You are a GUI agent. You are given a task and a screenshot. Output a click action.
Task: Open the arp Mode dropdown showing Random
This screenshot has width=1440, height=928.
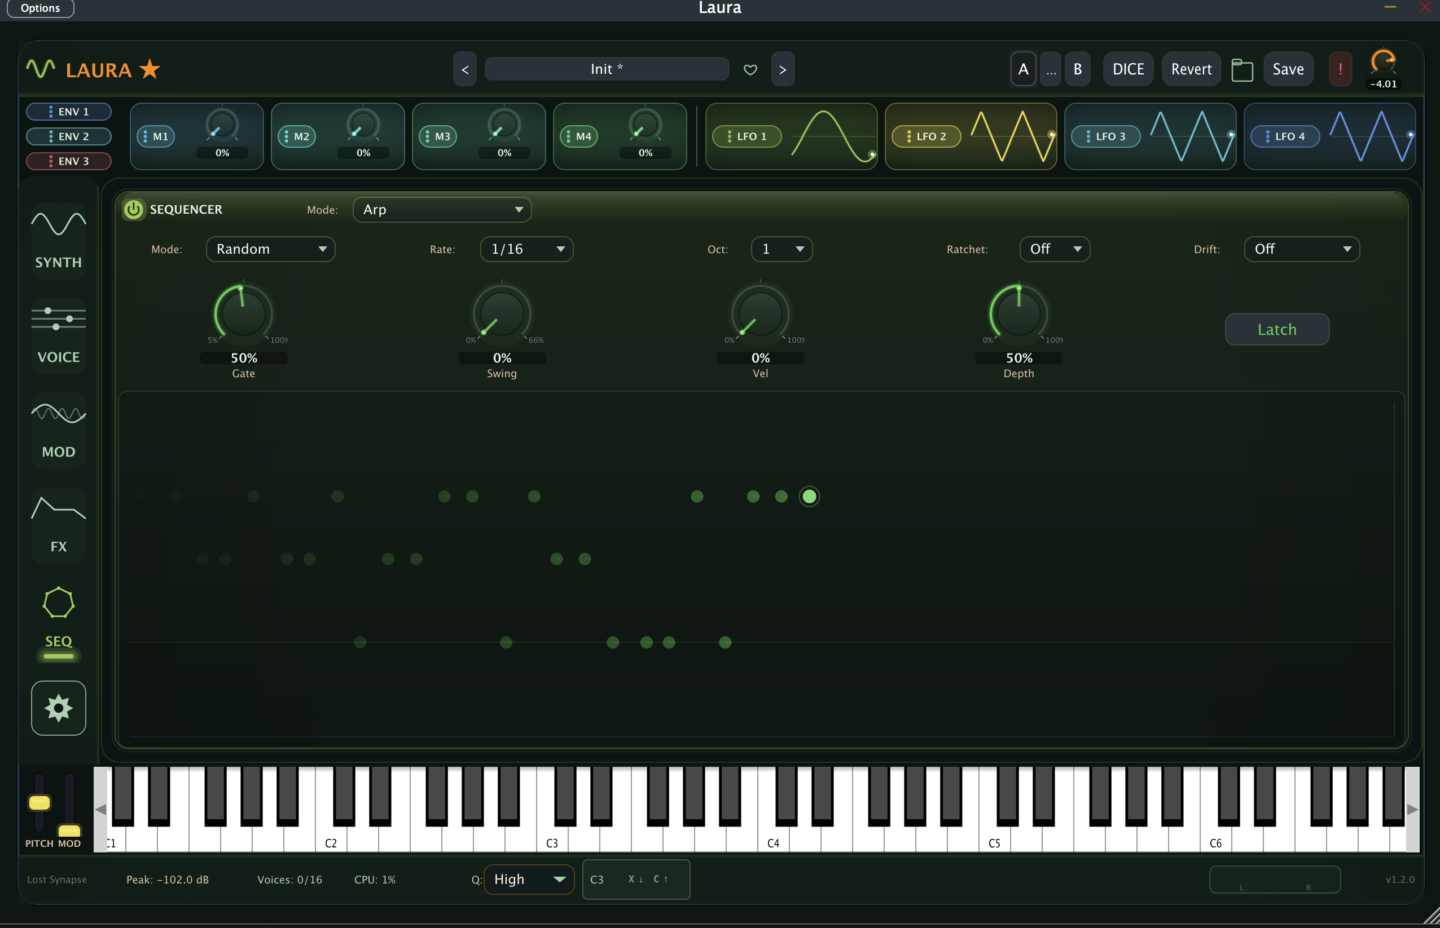270,249
